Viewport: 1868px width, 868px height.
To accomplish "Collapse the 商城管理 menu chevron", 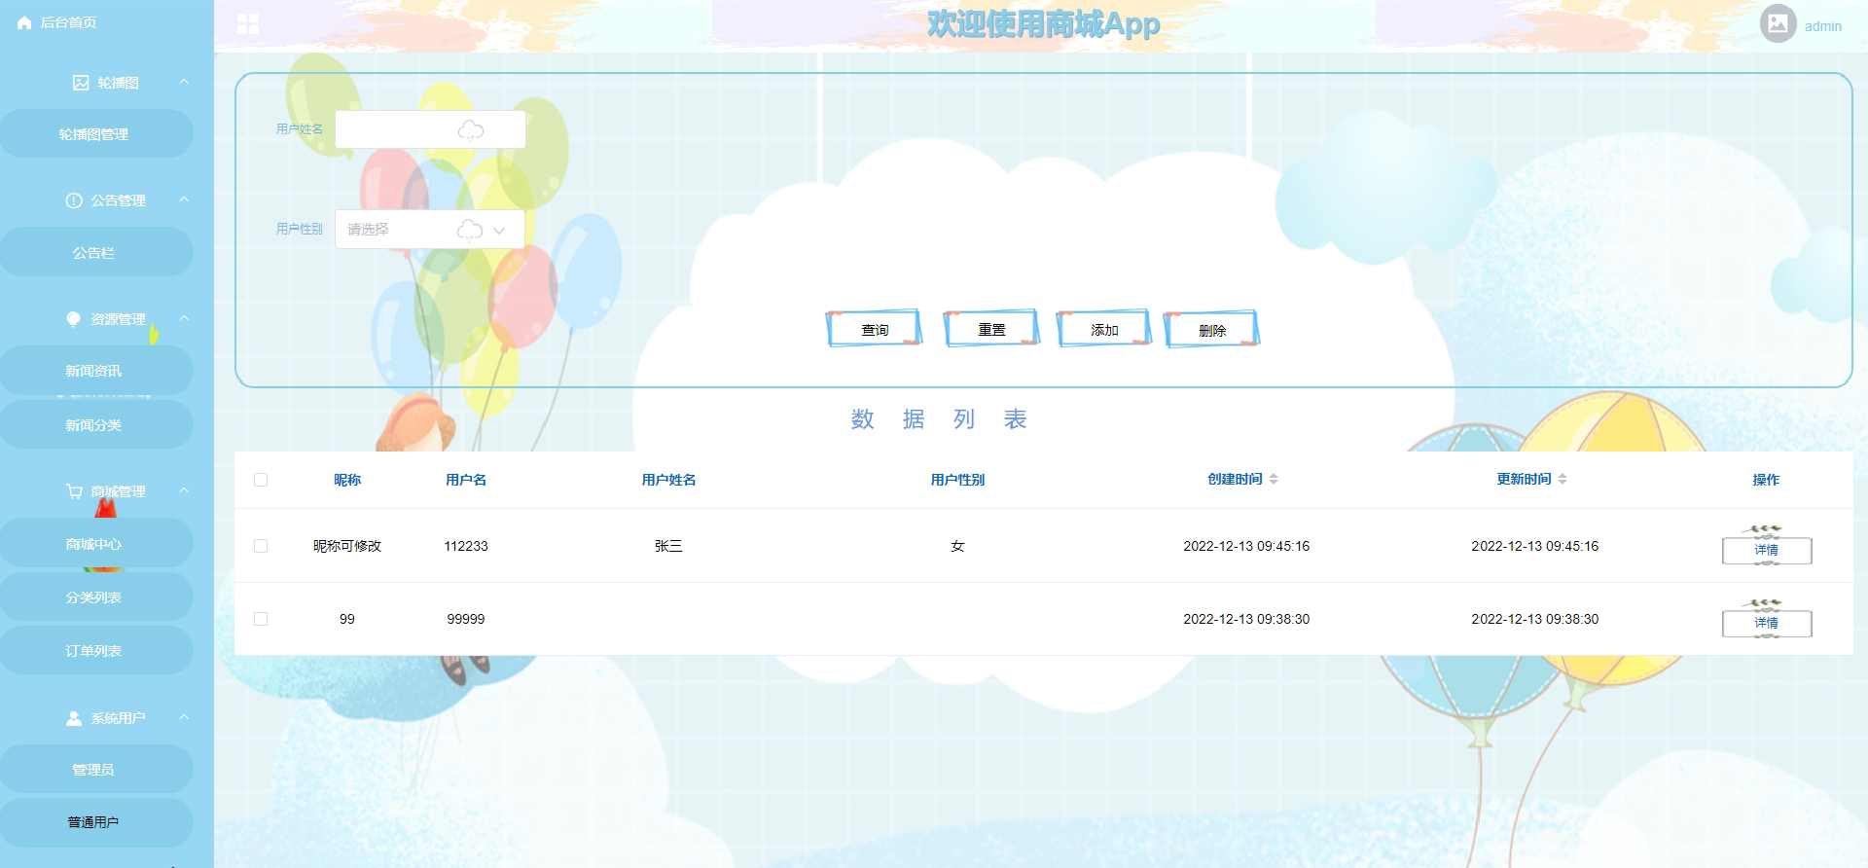I will [x=184, y=490].
